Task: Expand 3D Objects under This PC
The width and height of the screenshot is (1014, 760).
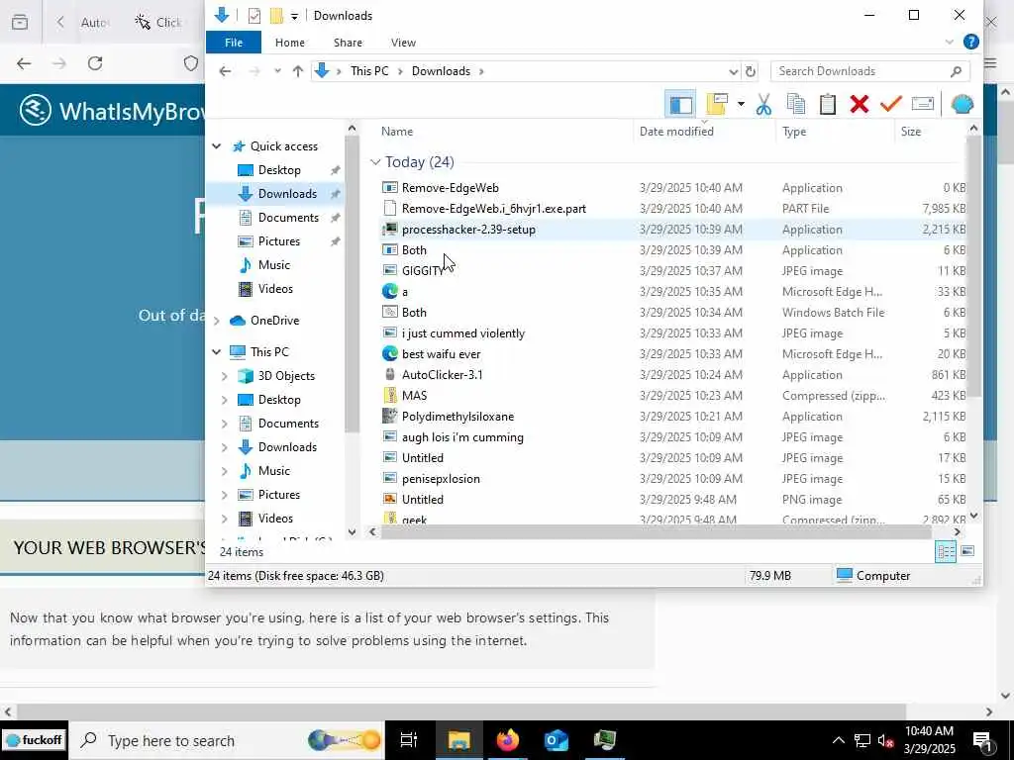Action: (225, 376)
